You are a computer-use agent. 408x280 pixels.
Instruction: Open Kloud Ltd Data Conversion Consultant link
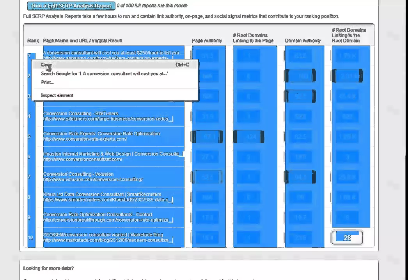tap(102, 194)
